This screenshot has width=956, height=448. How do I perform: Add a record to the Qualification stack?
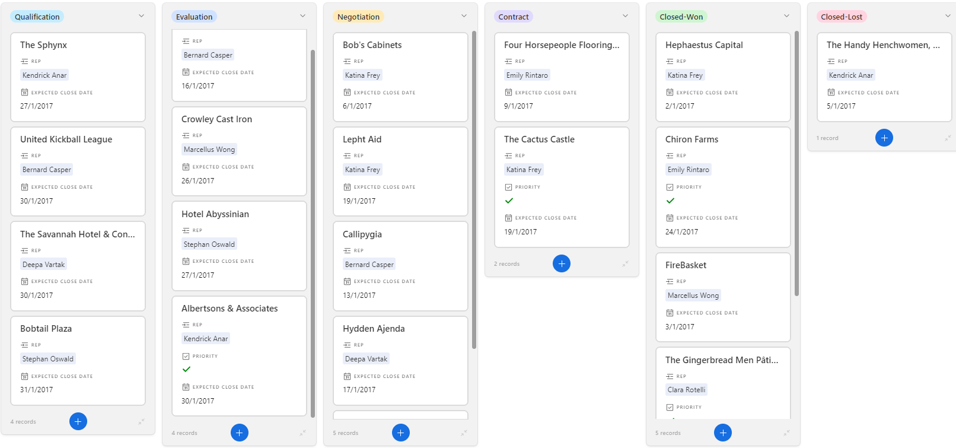point(78,421)
